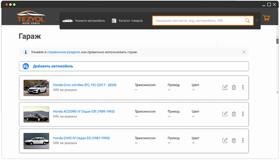Image resolution: width=280 pixels, height=162 pixels.
Task: Click VIN: не указанн under Honda ACCORD IV
Action: tap(65, 116)
